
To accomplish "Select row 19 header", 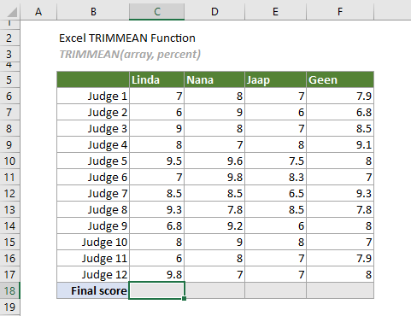I will point(9,307).
